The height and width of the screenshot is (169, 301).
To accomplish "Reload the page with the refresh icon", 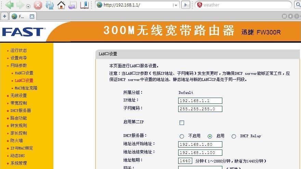I will tap(50, 5).
